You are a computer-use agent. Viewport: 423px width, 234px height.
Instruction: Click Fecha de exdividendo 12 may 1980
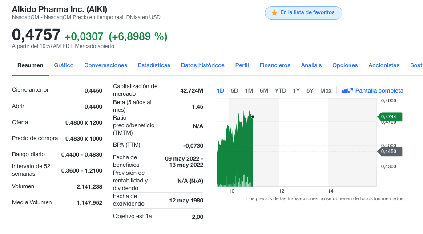coord(186,201)
